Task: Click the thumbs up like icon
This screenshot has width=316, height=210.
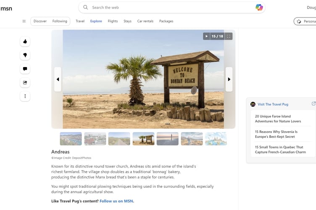Action: coord(25,41)
